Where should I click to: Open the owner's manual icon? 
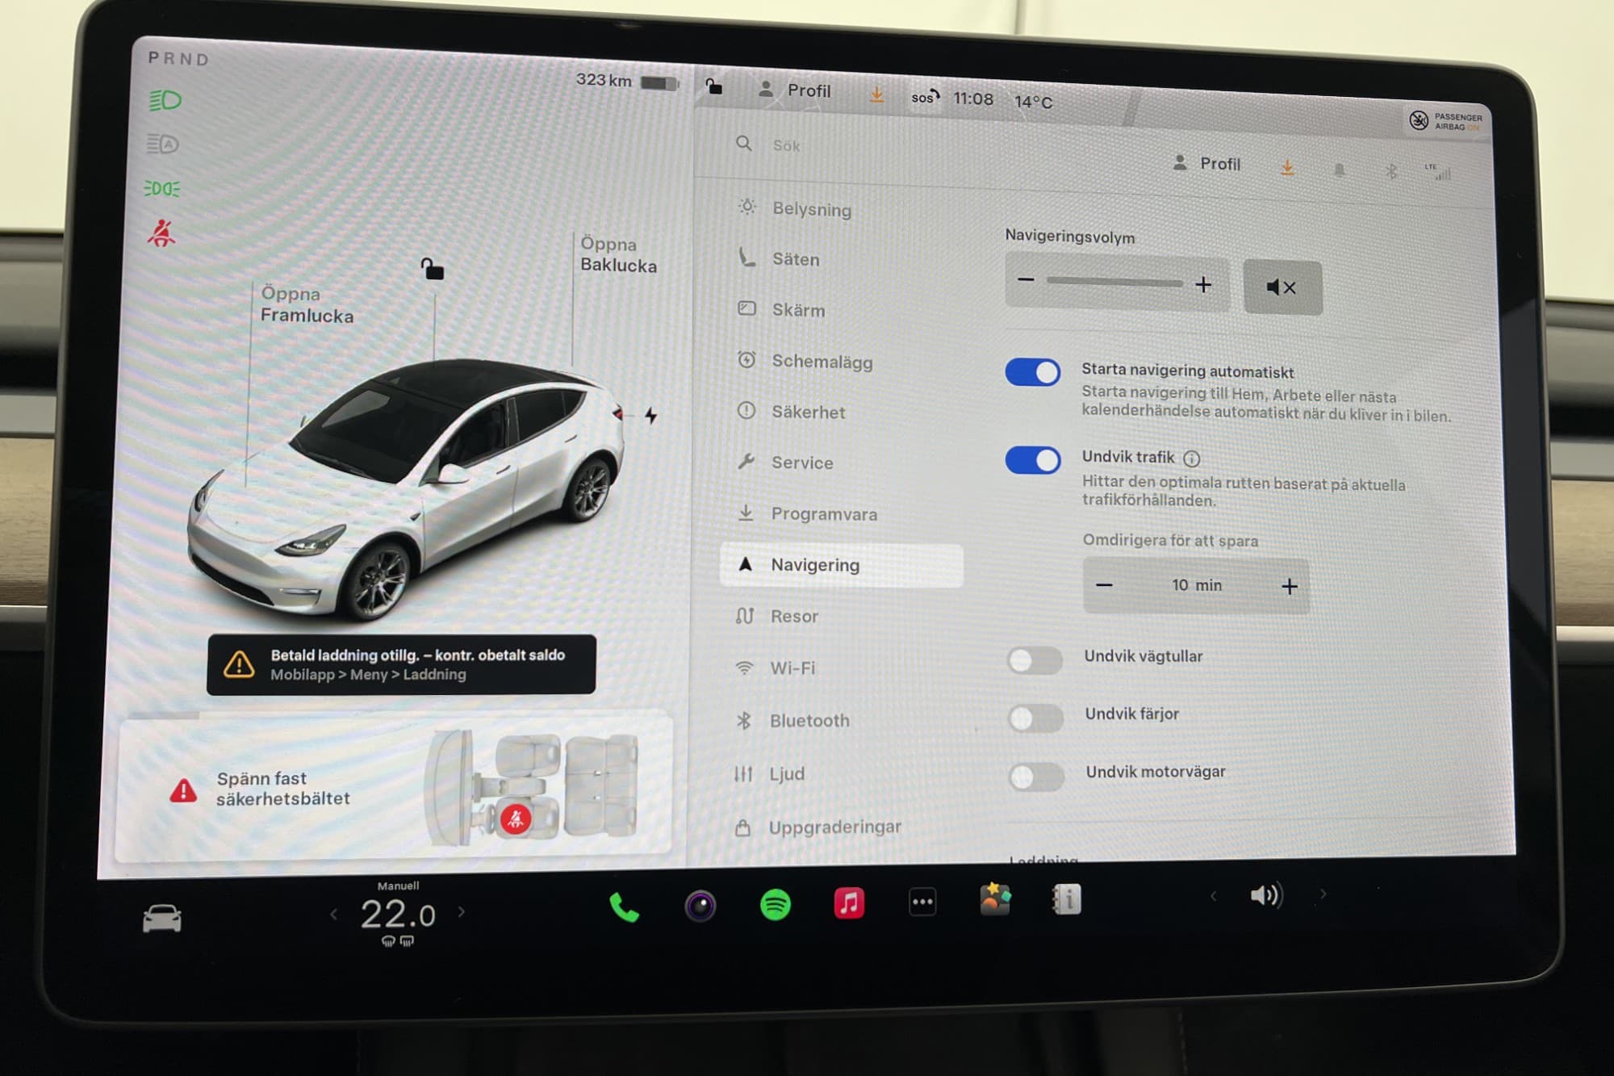tap(1067, 899)
